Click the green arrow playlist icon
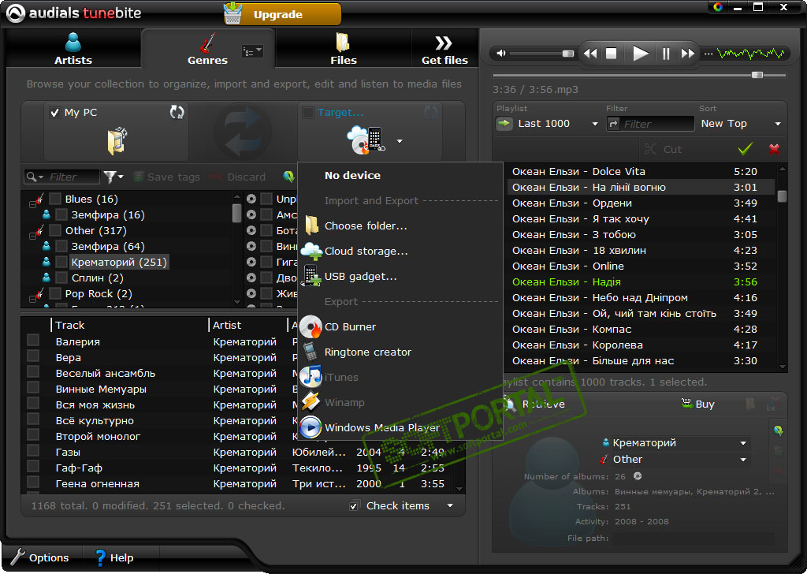The image size is (807, 574). click(504, 124)
